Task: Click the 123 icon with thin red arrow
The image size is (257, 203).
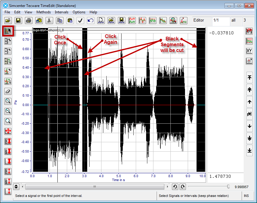Action: click(x=8, y=181)
